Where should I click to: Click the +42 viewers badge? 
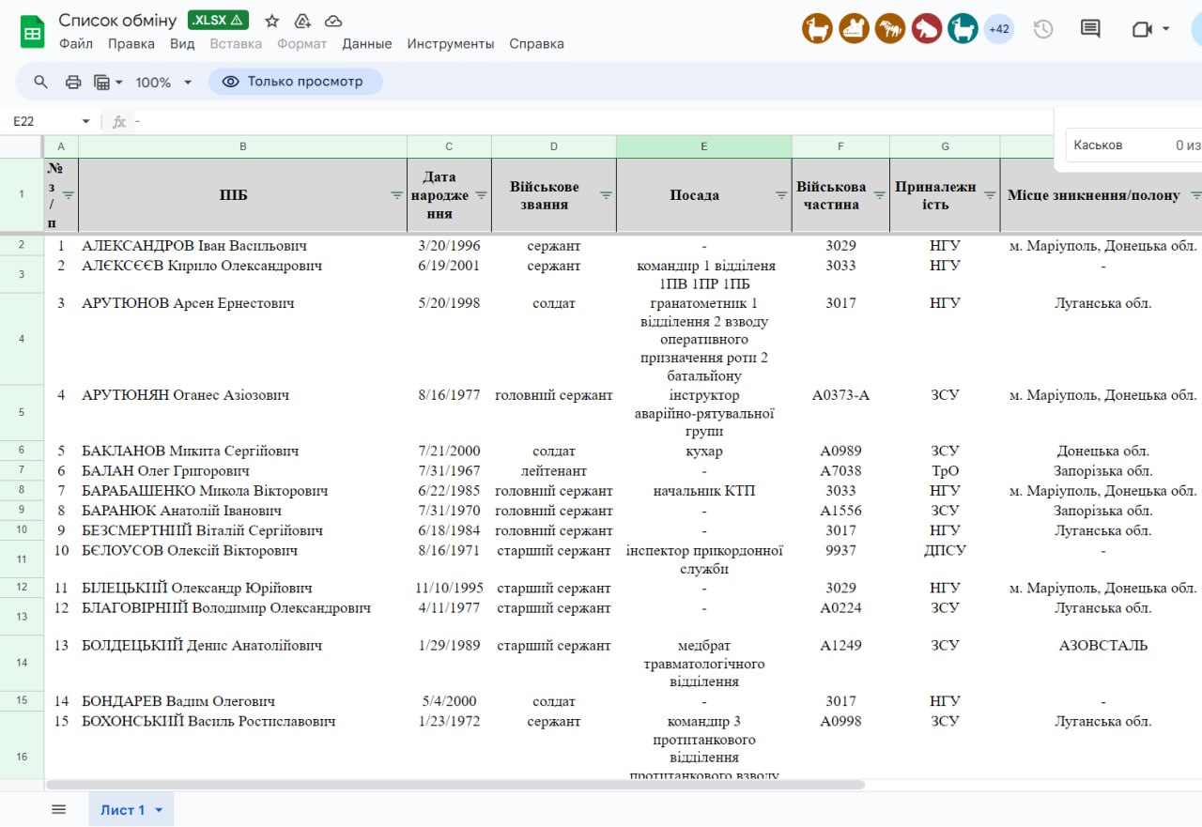pos(999,29)
